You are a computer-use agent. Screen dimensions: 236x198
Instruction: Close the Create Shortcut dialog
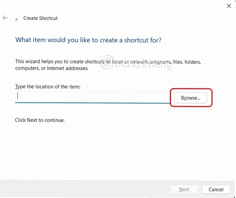pyautogui.click(x=229, y=6)
